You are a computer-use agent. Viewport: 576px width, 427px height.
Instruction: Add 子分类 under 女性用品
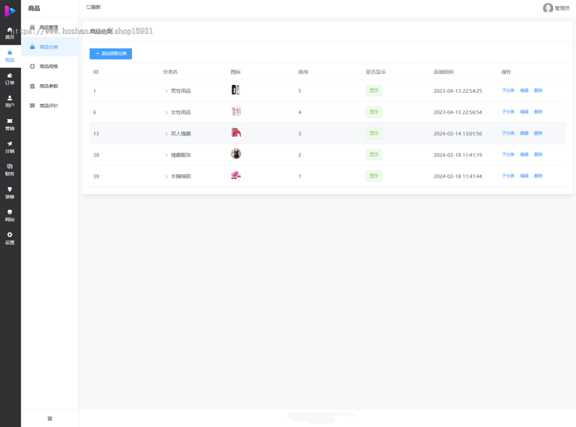coord(508,112)
